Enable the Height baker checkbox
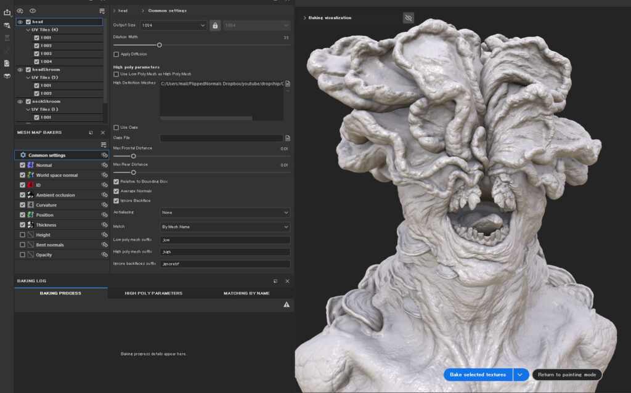Viewport: 631px width, 393px height. pyautogui.click(x=23, y=234)
